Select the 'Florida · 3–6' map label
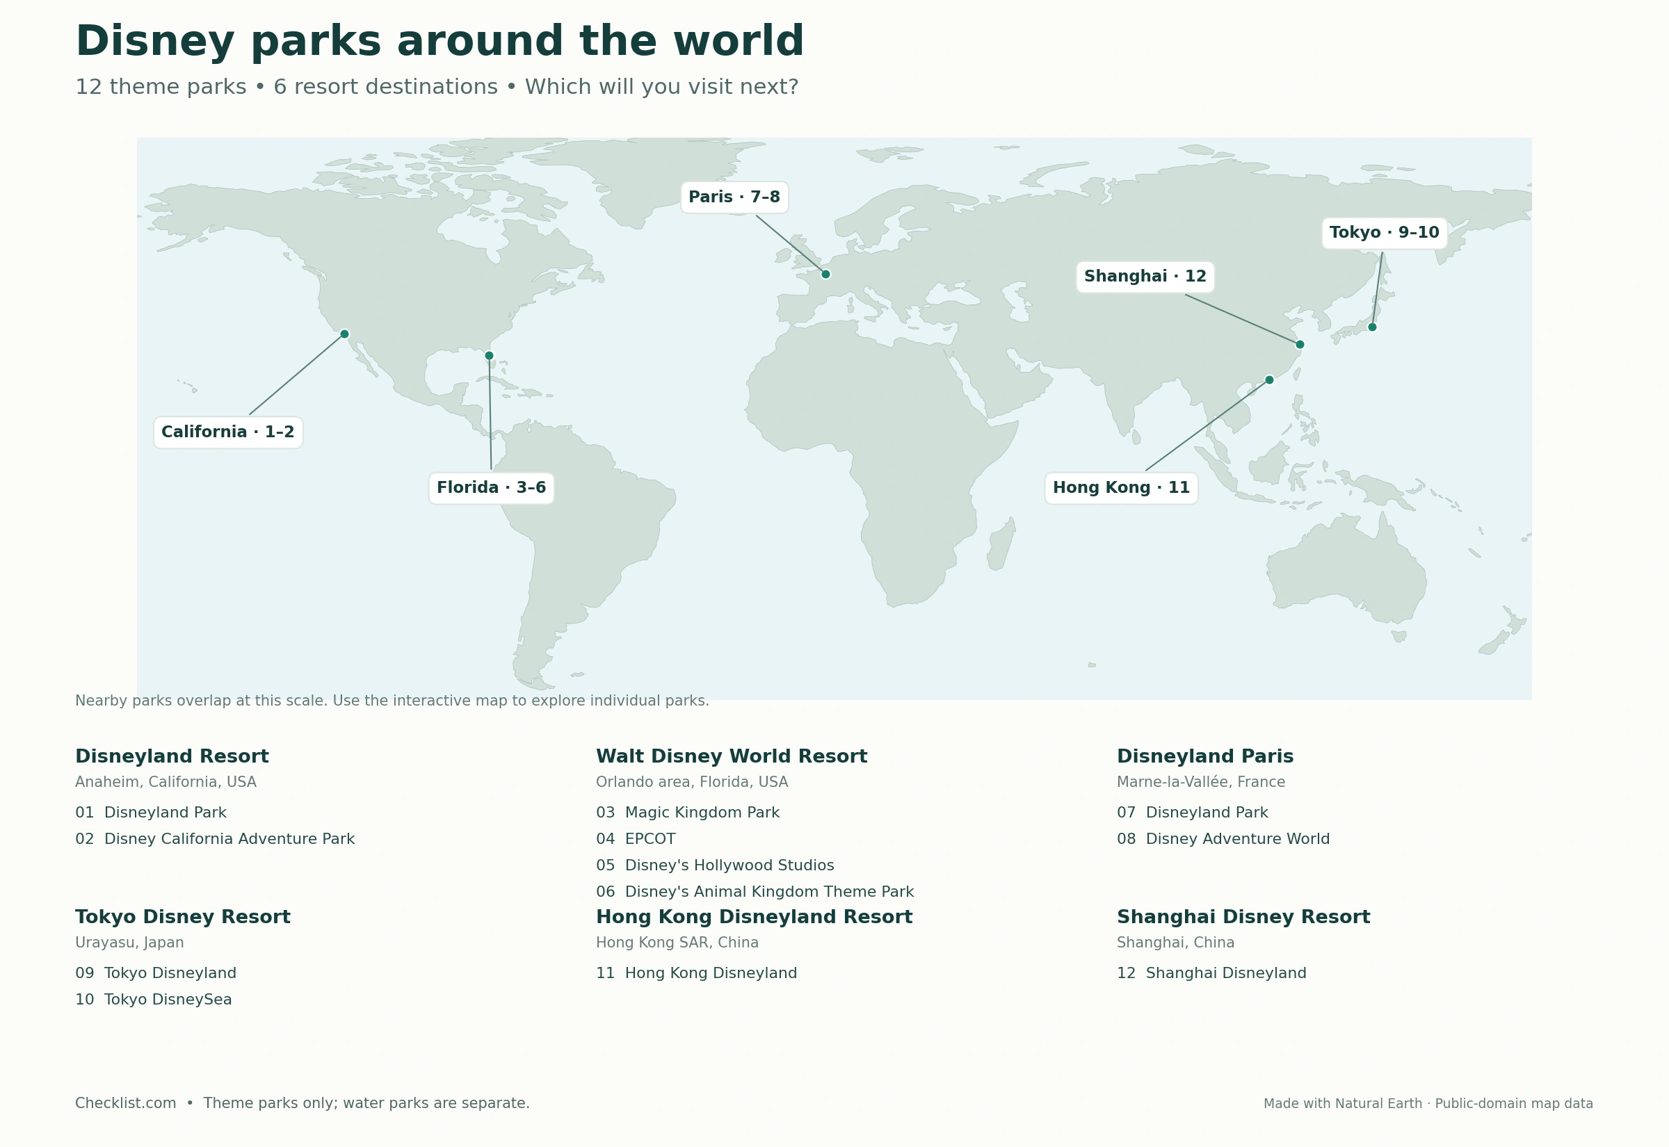The width and height of the screenshot is (1669, 1147). pyautogui.click(x=491, y=488)
